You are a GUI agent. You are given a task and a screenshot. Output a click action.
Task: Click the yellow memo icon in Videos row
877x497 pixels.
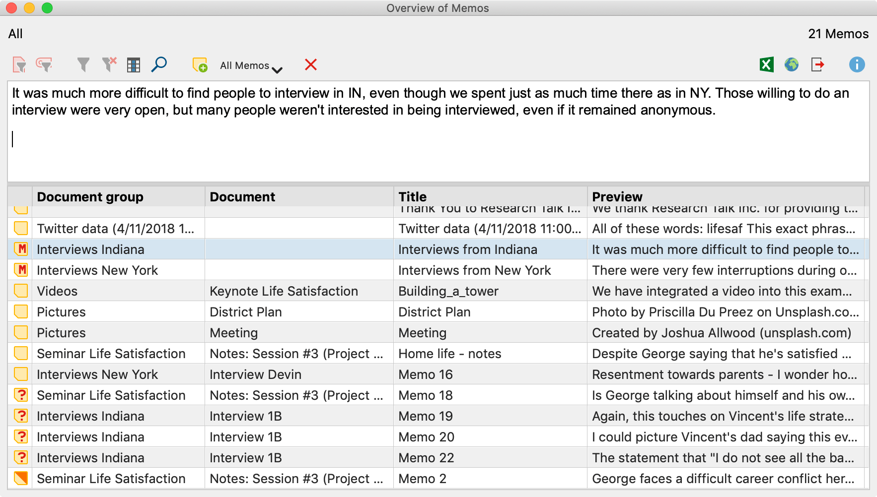pos(21,291)
